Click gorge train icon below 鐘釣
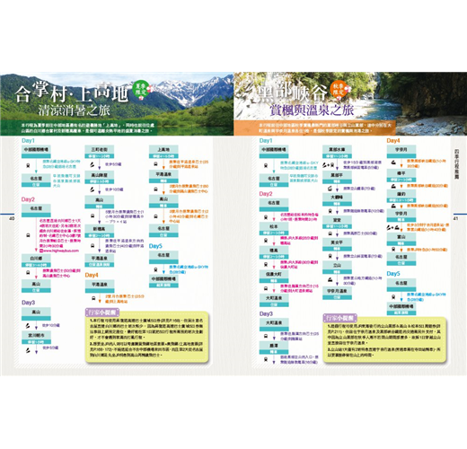Viewport: 467px width, 449px height. [x=393, y=206]
